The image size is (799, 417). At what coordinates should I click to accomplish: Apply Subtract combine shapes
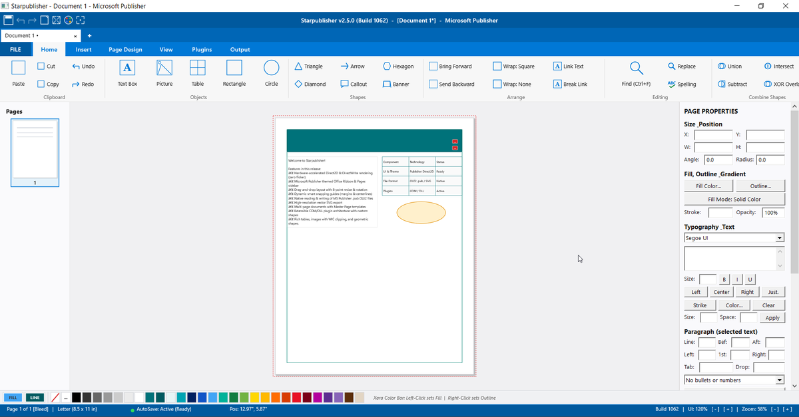(732, 84)
